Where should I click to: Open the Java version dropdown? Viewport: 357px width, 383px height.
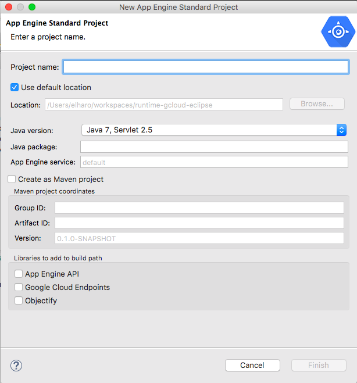coord(214,130)
